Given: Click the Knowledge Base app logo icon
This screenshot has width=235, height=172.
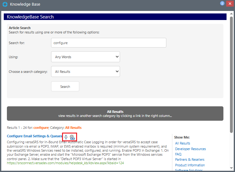Looking at the screenshot, I should click(5, 4).
